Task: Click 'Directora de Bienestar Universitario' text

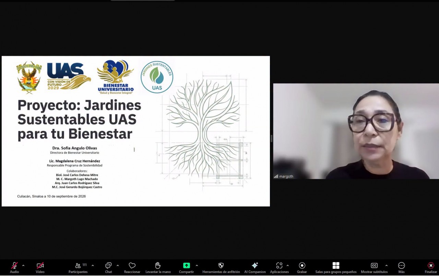Action: point(74,152)
